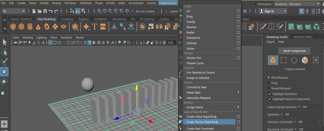
Task: Open the FX menu set dropdown
Action: click(x=14, y=11)
